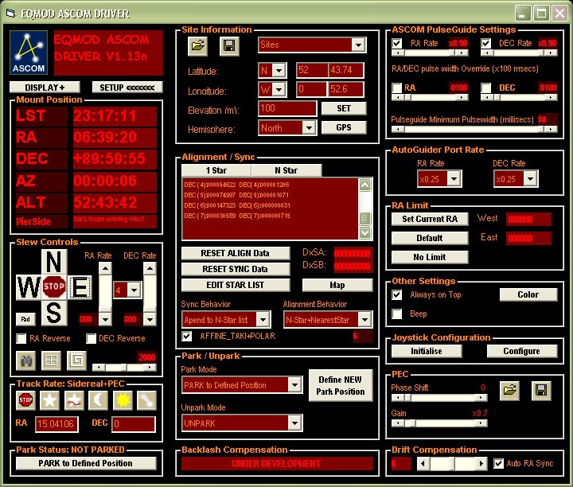Toggle the RA Rate checkbox in PulseGuide Settings

pos(397,44)
